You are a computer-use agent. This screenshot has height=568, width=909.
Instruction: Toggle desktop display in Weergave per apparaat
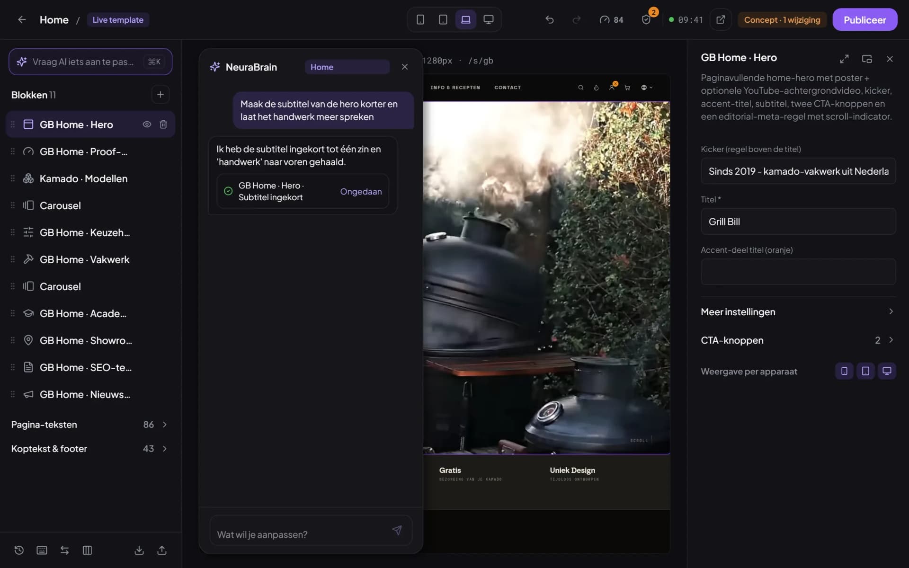[x=887, y=371]
